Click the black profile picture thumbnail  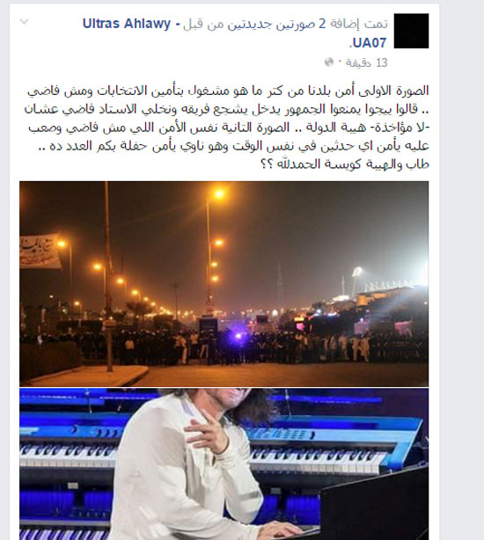coord(411,31)
